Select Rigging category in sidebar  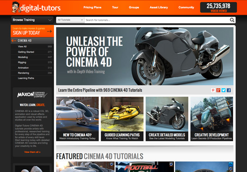(x=32, y=62)
